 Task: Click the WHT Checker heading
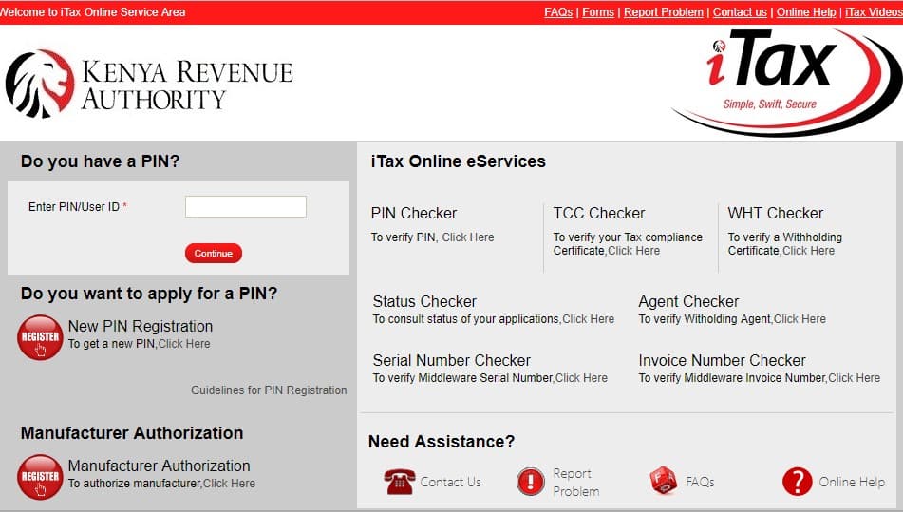[x=775, y=213]
